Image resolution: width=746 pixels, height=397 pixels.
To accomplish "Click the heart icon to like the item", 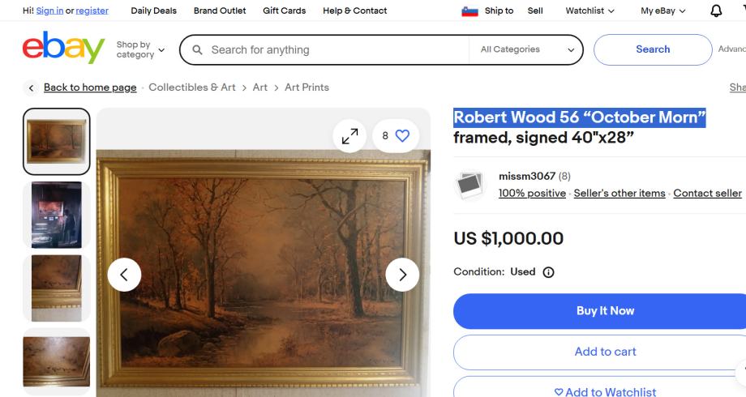I will 402,136.
